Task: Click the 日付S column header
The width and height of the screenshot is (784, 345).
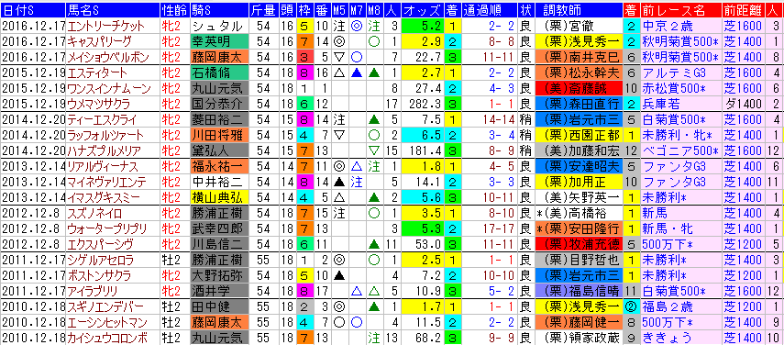Action: click(x=32, y=10)
